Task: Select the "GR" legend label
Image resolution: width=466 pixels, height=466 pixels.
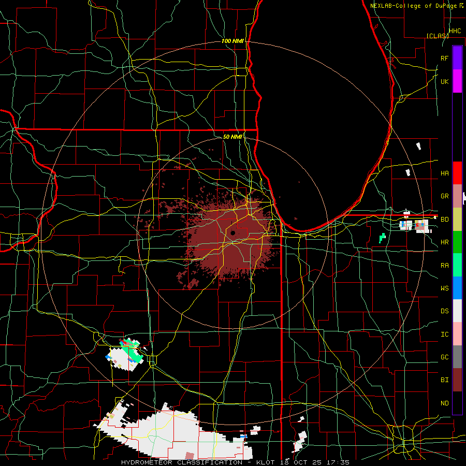Action: (445, 196)
